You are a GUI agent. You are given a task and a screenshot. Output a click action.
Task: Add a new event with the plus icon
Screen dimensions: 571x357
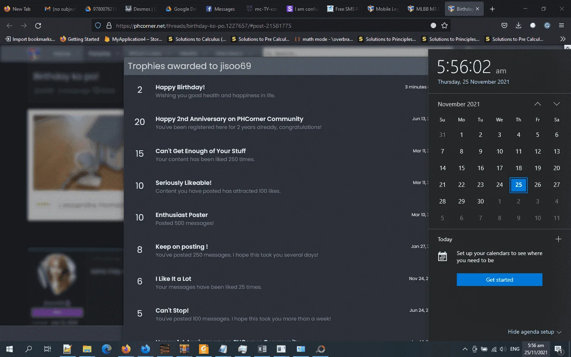point(558,239)
